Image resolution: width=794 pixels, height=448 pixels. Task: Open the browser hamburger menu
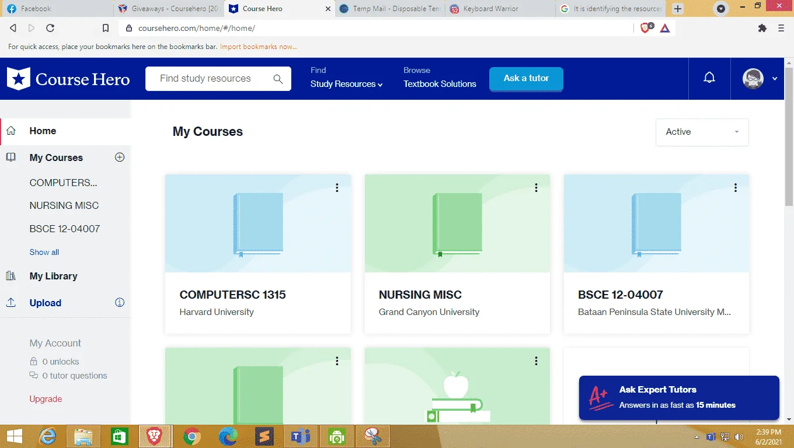[x=781, y=28]
